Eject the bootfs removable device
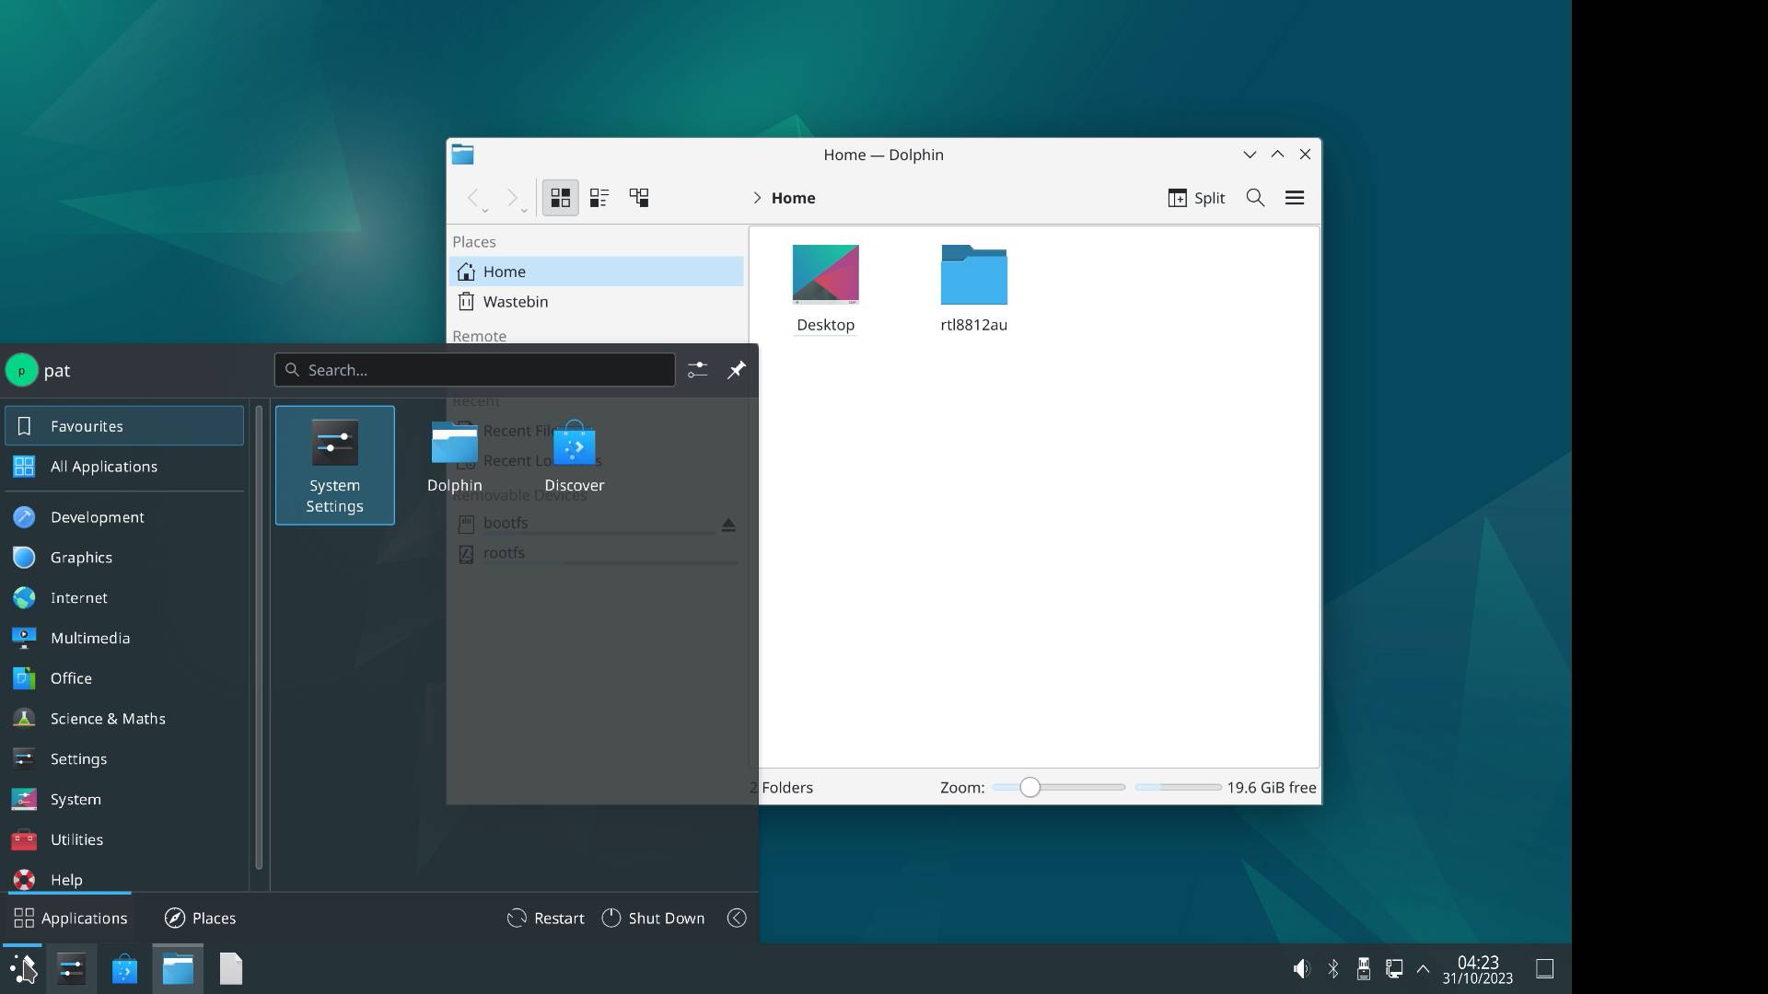This screenshot has width=1768, height=994. [x=727, y=525]
